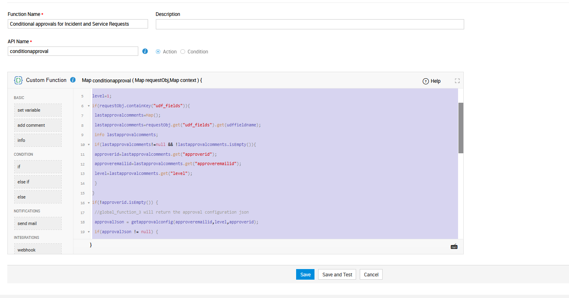Click the Custom Function info icon
This screenshot has height=298, width=569.
(73, 80)
